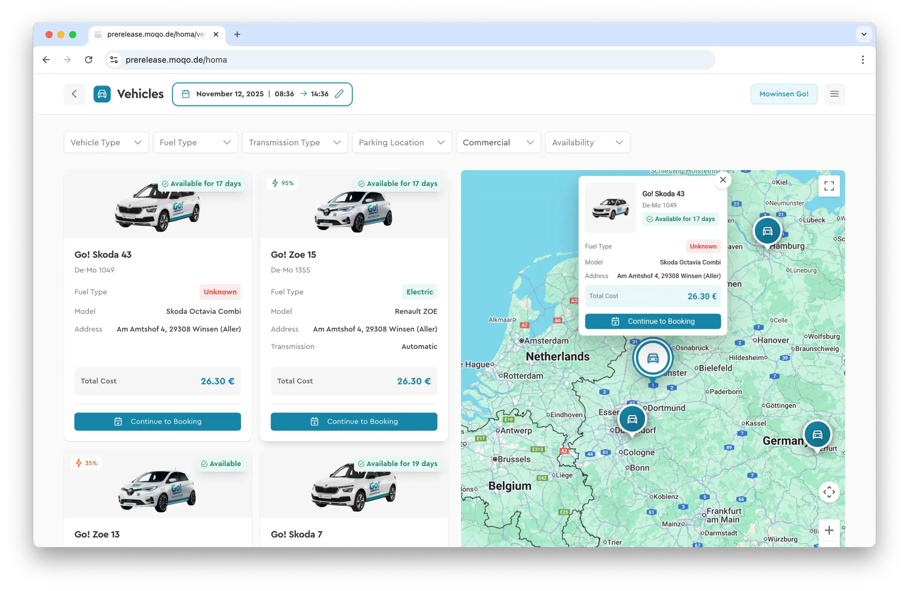Click the Automatic transmission value

point(419,347)
